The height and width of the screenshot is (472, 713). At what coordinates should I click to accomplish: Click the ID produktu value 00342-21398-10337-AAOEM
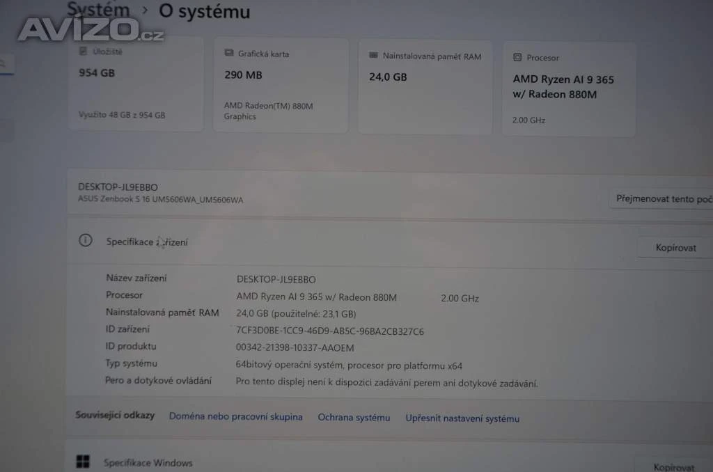[295, 348]
